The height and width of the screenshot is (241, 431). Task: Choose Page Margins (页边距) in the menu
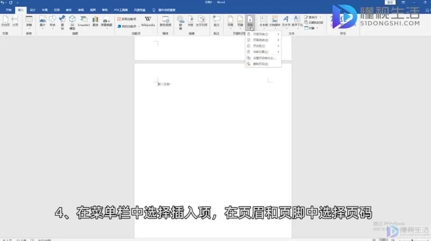[x=263, y=46]
